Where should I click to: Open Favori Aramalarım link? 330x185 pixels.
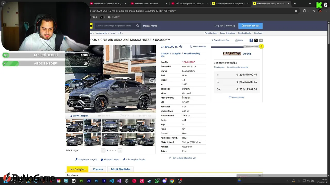[228, 33]
